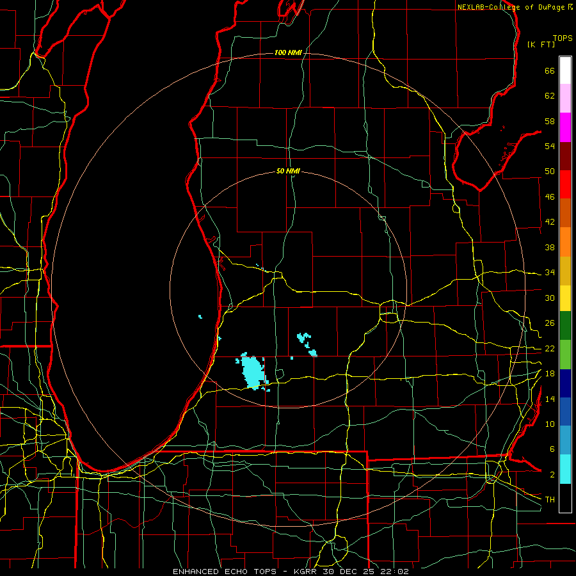Click the navy 18 kft legend swatch
This screenshot has width=576, height=576.
point(565,383)
